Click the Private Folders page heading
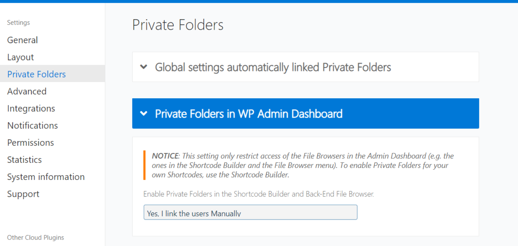 click(178, 25)
